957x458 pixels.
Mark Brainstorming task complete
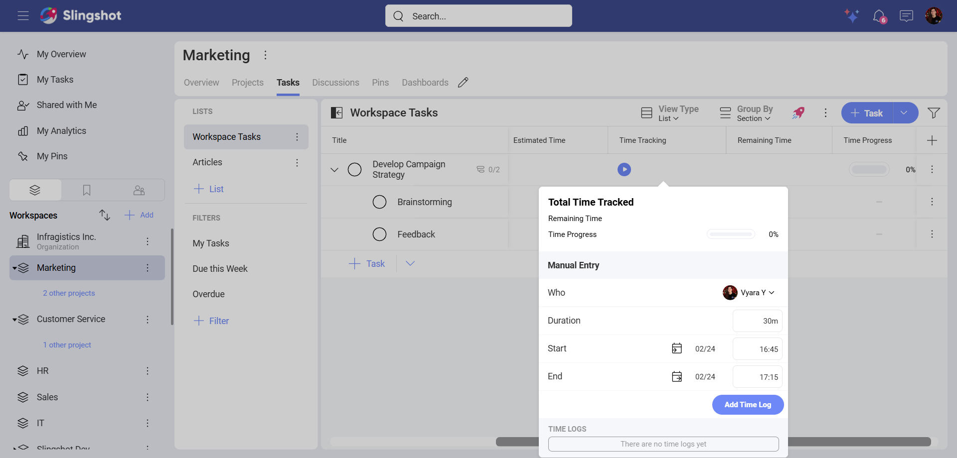(380, 202)
